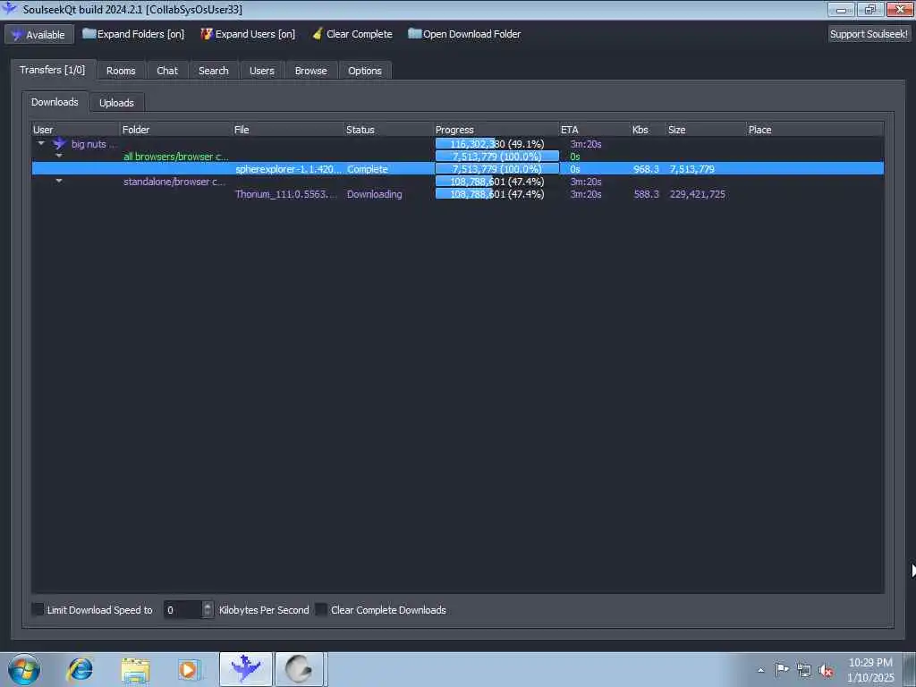916x687 pixels.
Task: Click the Downloading status text
Action: pos(375,194)
